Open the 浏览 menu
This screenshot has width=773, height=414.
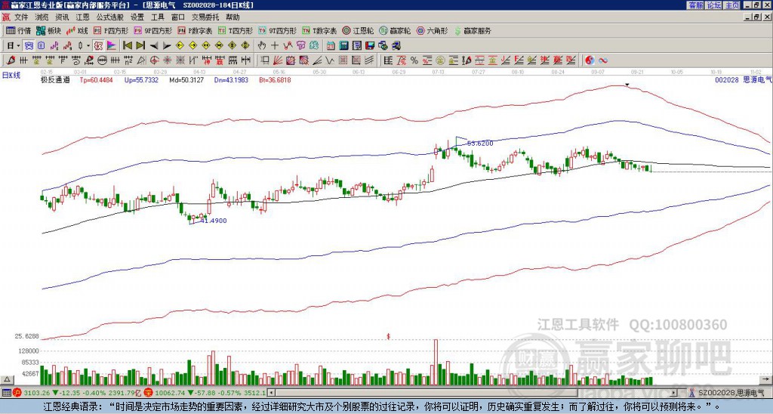(x=42, y=17)
